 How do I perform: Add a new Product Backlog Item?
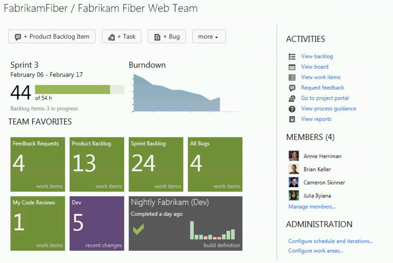52,37
